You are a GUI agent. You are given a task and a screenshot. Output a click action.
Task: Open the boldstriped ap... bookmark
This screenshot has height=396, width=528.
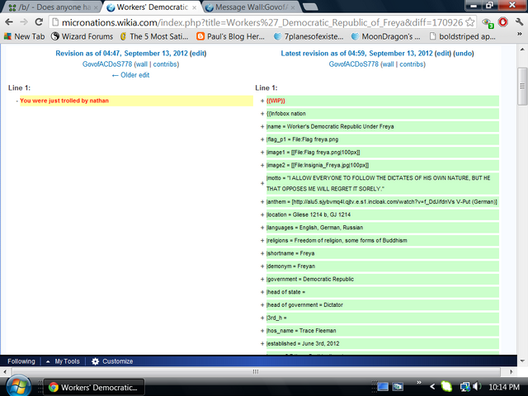click(462, 36)
